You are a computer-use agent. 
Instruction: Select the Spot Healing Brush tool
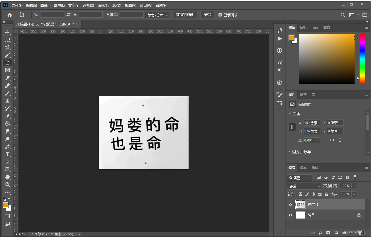[7, 86]
